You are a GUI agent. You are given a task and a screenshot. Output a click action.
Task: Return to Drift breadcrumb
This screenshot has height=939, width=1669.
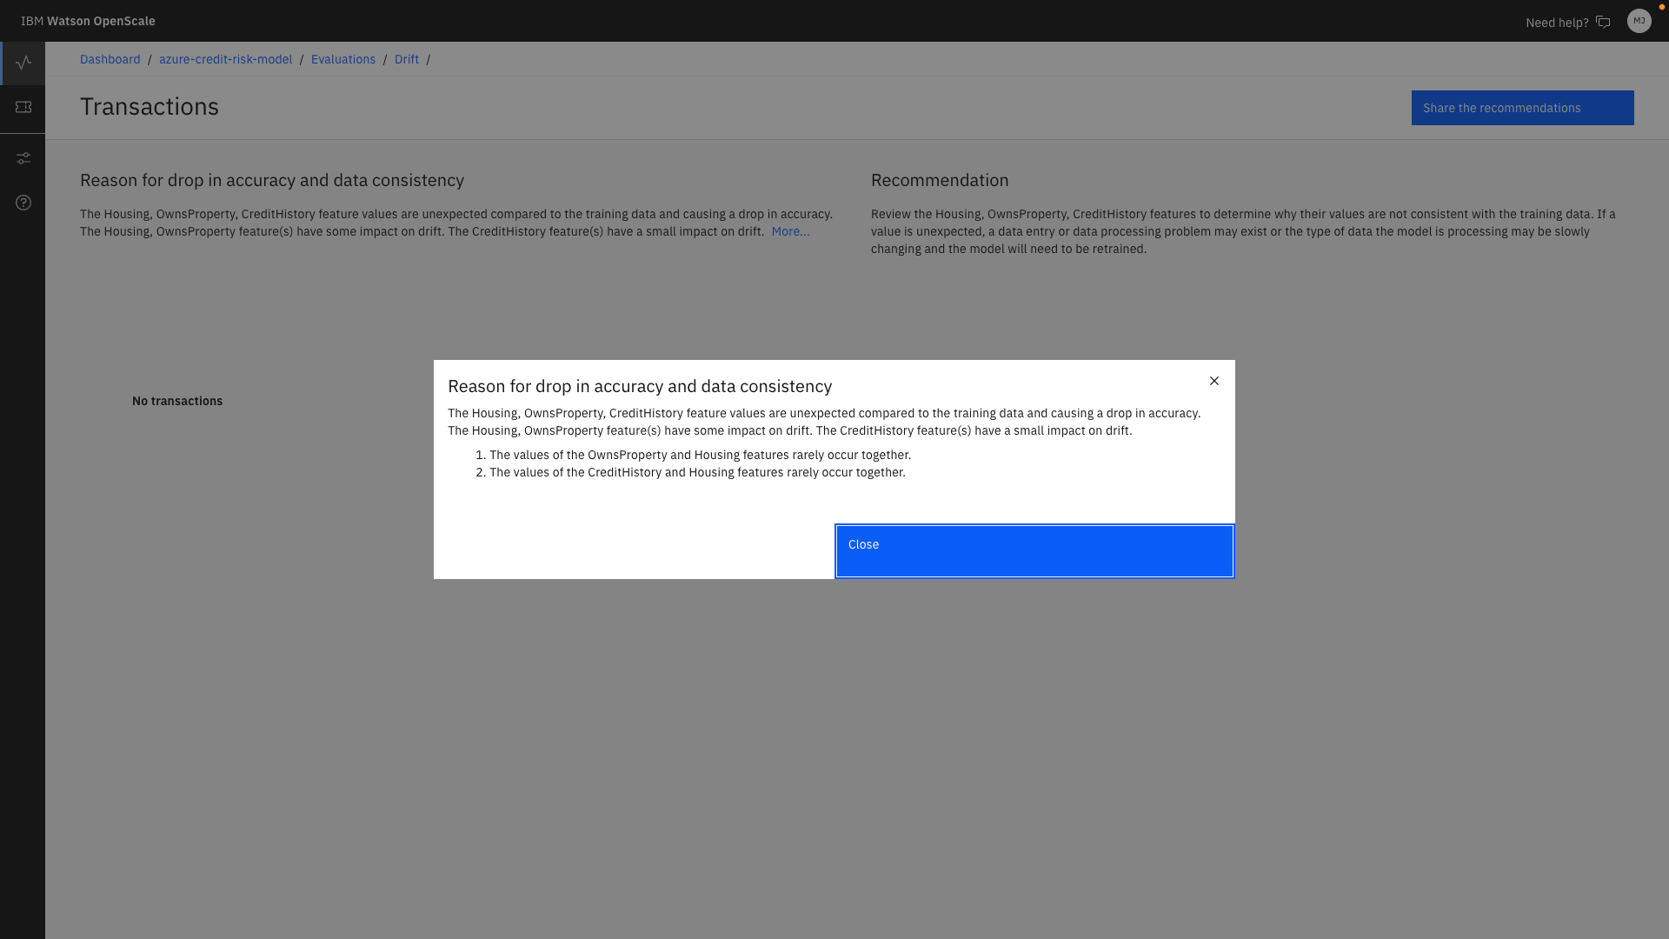406,59
